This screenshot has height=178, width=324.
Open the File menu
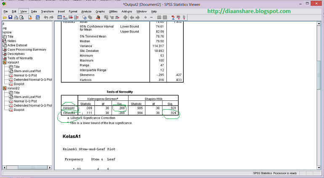coord(5,11)
